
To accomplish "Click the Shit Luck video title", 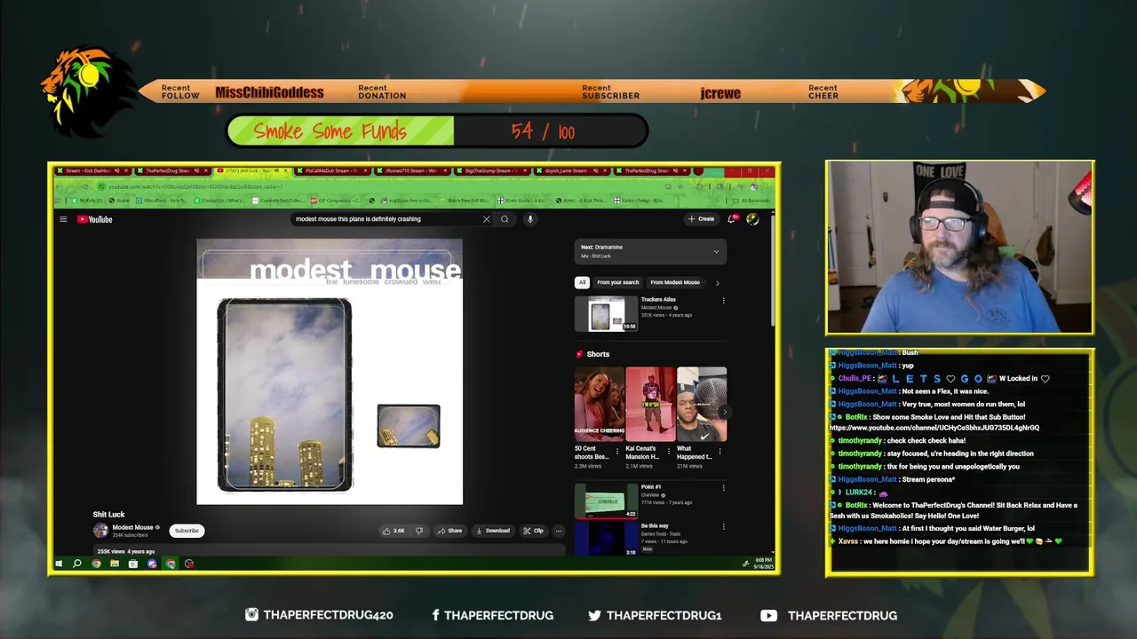I will (x=109, y=515).
